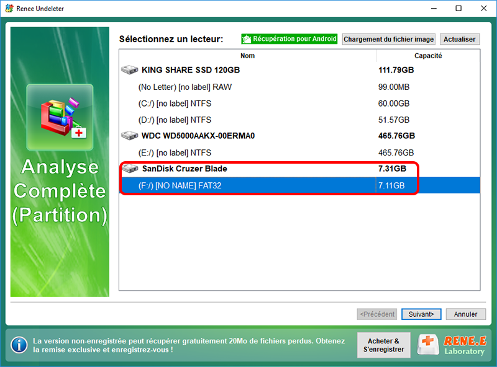Screen dimensions: 497x367
Task: Proceed with the Suivant button
Action: pos(421,314)
